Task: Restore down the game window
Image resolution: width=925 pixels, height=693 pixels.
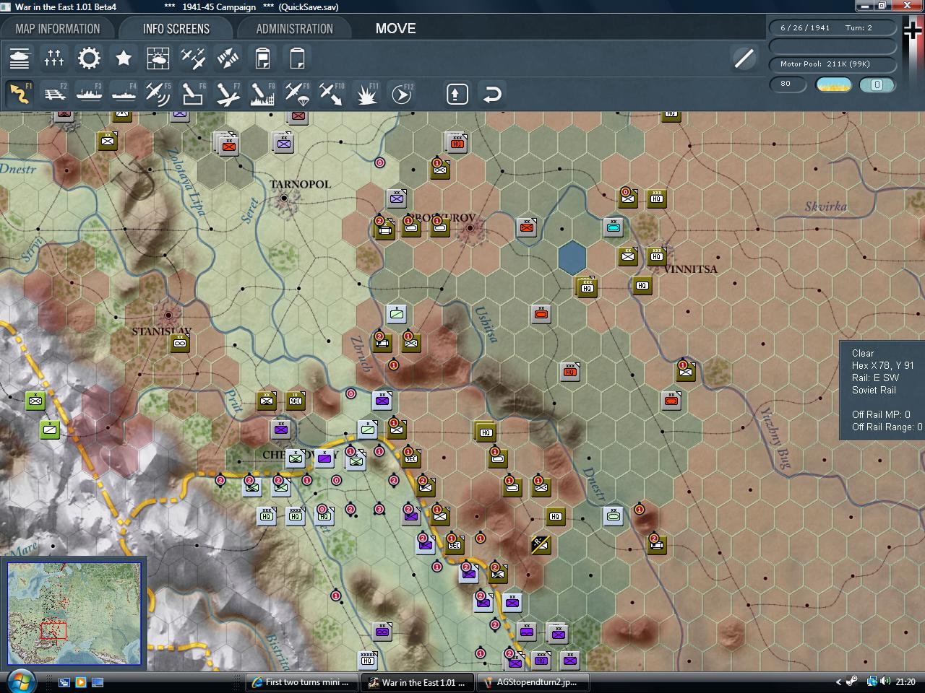Action: [x=882, y=6]
